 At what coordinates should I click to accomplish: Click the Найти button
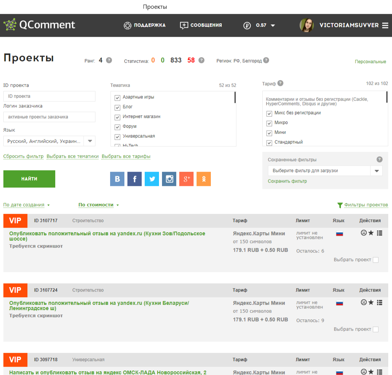[29, 179]
